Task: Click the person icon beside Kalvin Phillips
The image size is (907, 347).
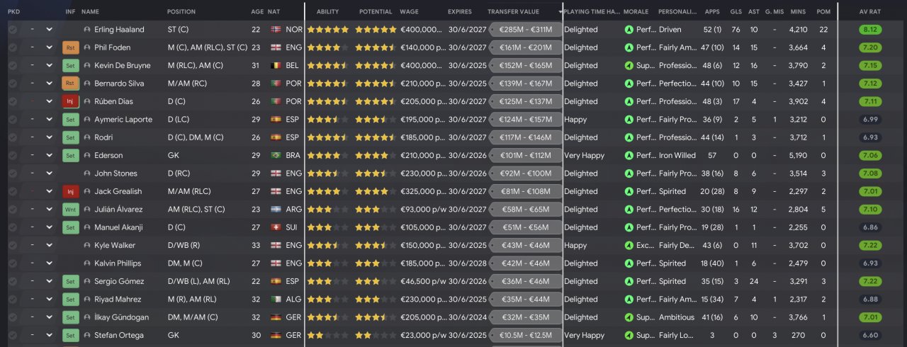Action: pos(87,263)
